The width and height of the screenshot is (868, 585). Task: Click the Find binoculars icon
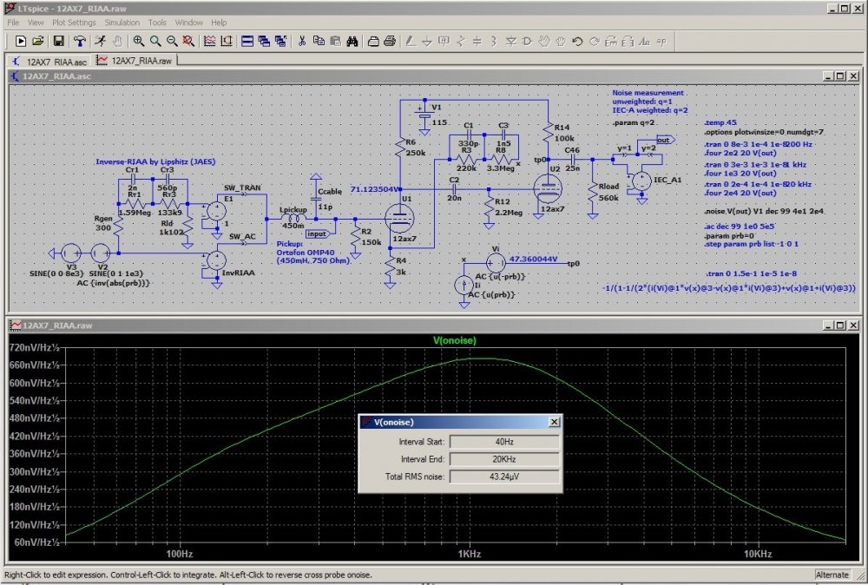[x=352, y=41]
